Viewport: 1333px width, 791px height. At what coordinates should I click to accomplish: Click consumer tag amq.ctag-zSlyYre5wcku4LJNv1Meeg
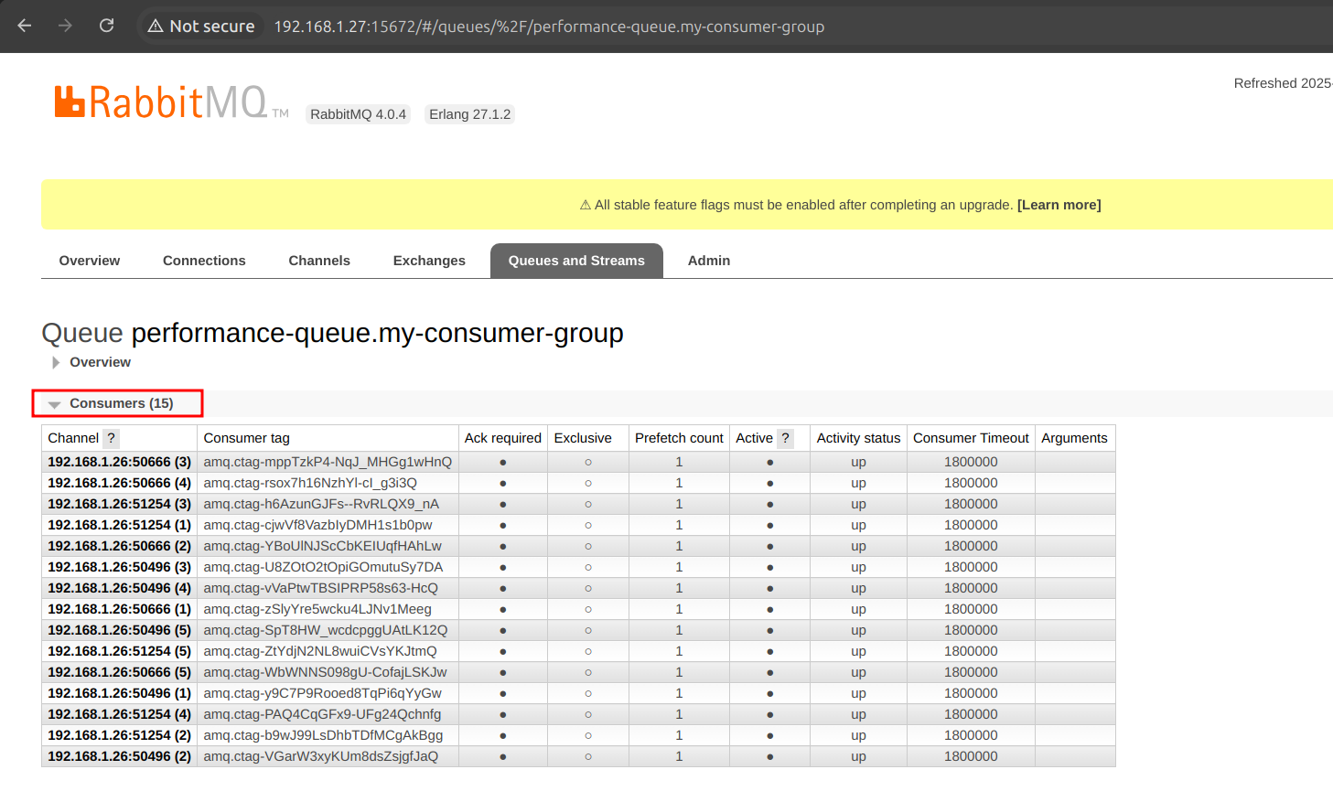tap(317, 609)
